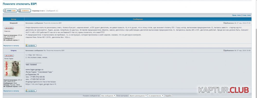
Task: Click the post icon beside the 10:08 date
Action: click(x=224, y=51)
